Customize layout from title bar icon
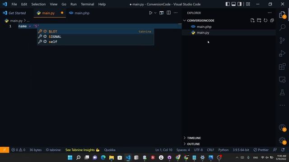This screenshot has height=162, width=289. coord(248,4)
